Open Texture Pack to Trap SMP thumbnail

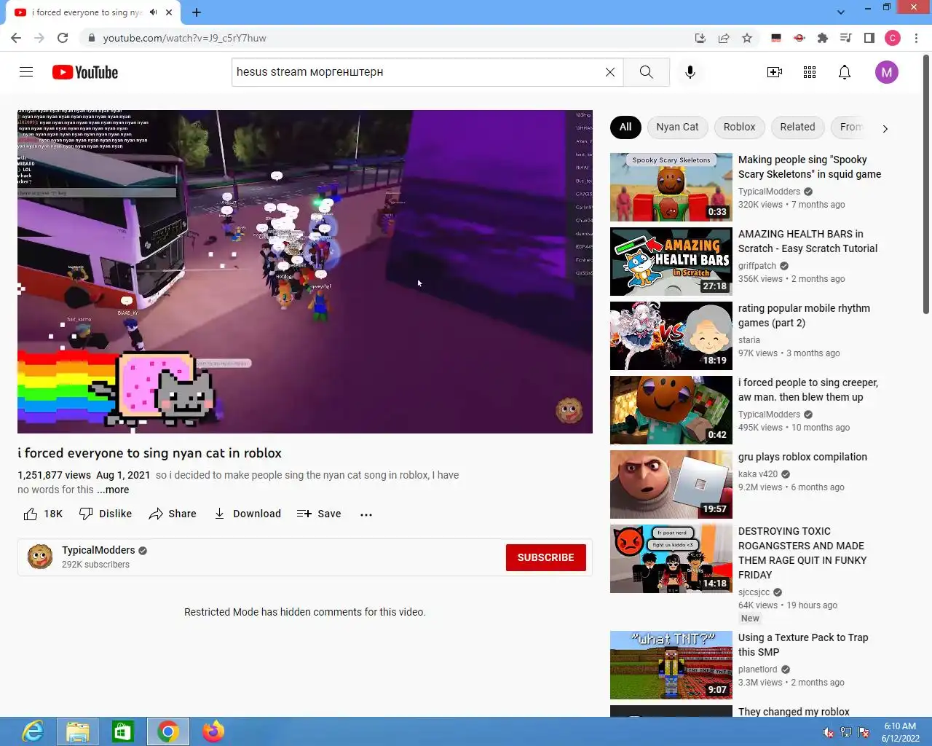click(671, 665)
